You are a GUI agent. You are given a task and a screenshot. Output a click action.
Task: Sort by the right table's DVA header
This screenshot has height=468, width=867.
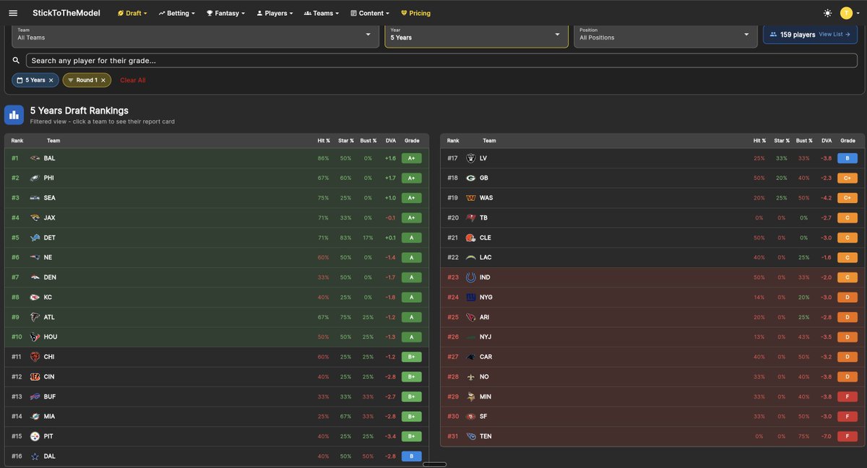(827, 141)
